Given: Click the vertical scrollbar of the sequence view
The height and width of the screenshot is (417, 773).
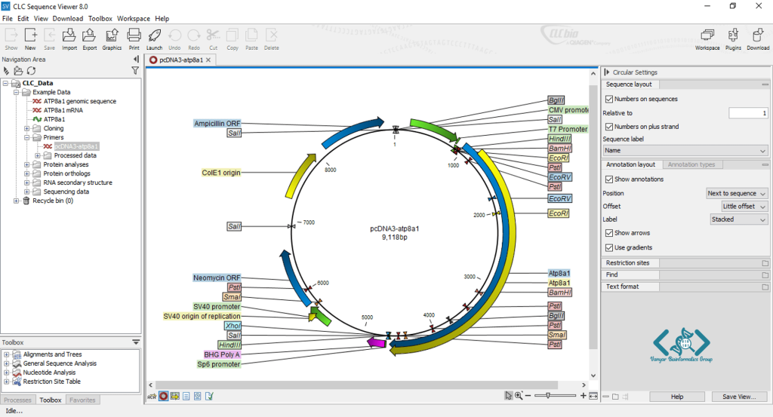Looking at the screenshot, I should pyautogui.click(x=593, y=216).
